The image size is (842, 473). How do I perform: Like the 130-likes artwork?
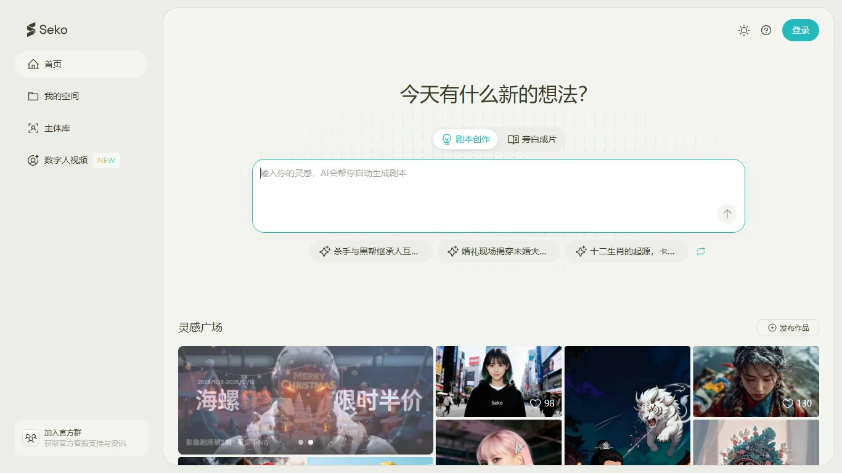pyautogui.click(x=788, y=403)
